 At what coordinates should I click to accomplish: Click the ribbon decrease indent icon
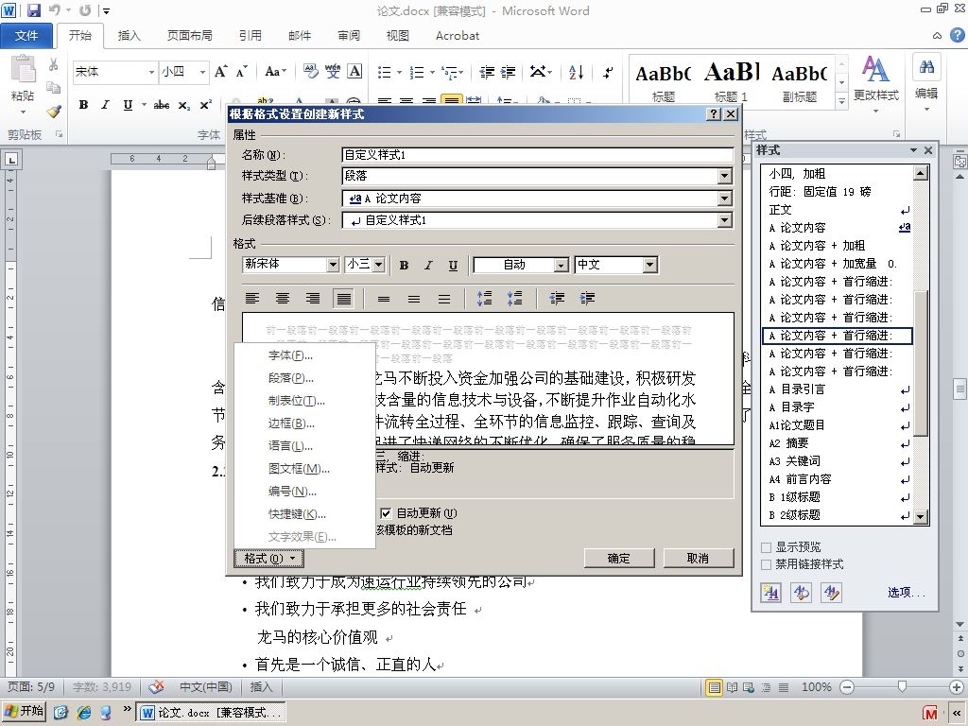click(x=487, y=72)
